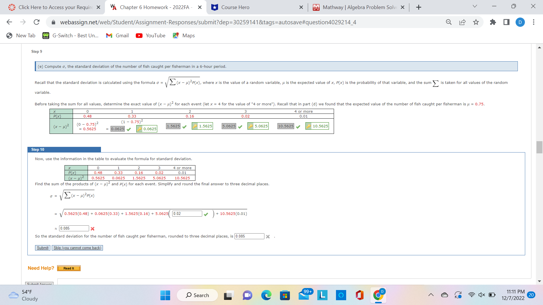Open Chrome's three-dot menu
This screenshot has height=305, width=543.
coord(534,22)
